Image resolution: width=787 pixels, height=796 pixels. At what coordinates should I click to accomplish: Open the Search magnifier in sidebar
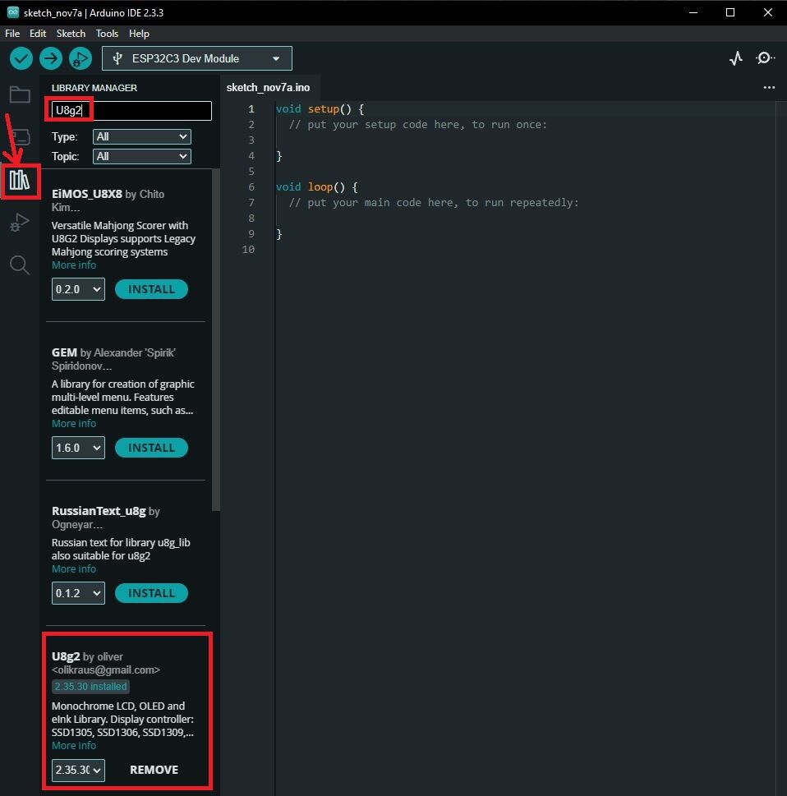pos(20,265)
